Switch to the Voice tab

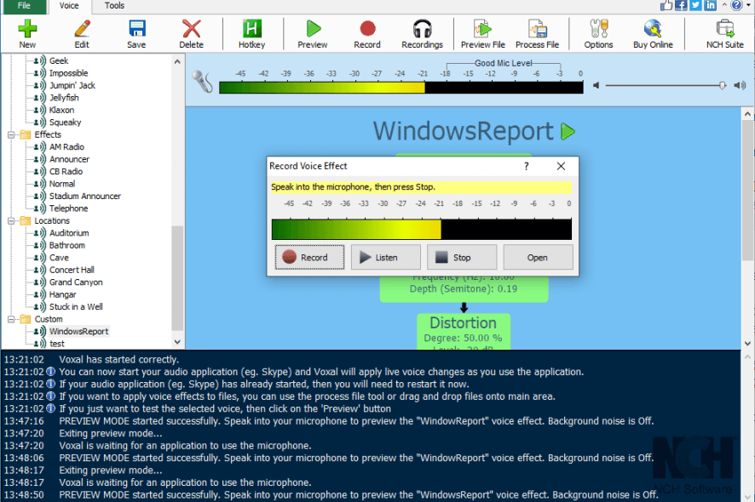[x=69, y=6]
